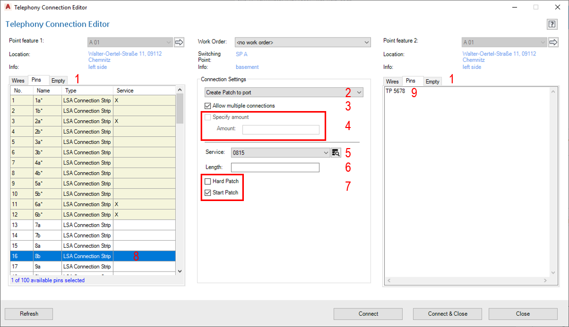Click the Type column header
The height and width of the screenshot is (327, 569).
coord(87,90)
